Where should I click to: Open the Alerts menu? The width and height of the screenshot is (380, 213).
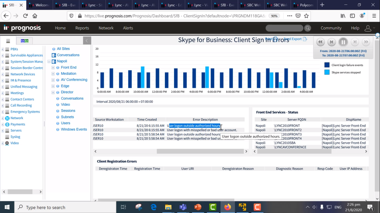(128, 28)
